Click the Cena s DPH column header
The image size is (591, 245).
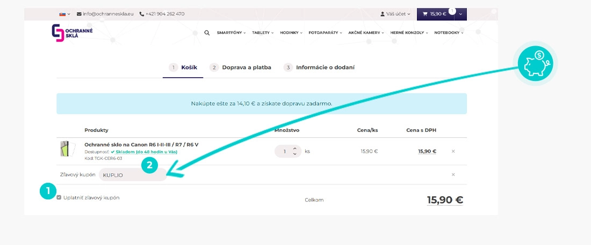(421, 130)
